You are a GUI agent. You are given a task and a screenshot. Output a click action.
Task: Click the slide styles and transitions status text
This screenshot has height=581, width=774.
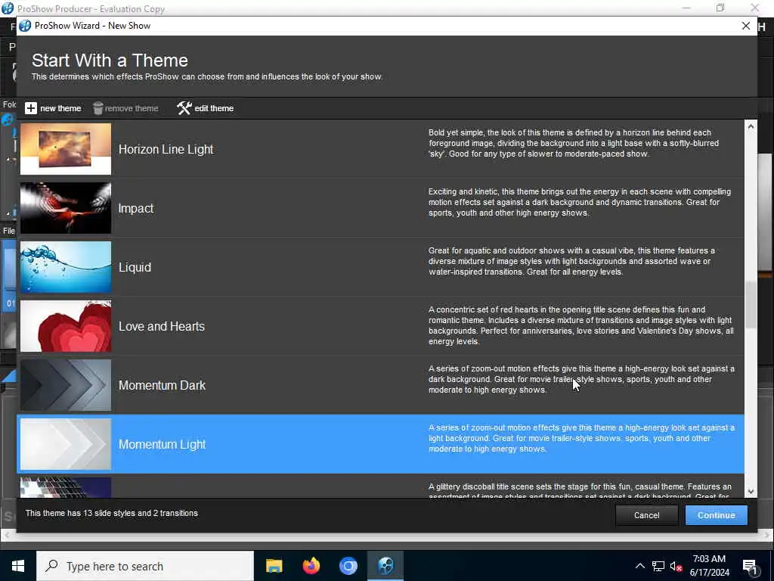pyautogui.click(x=112, y=514)
